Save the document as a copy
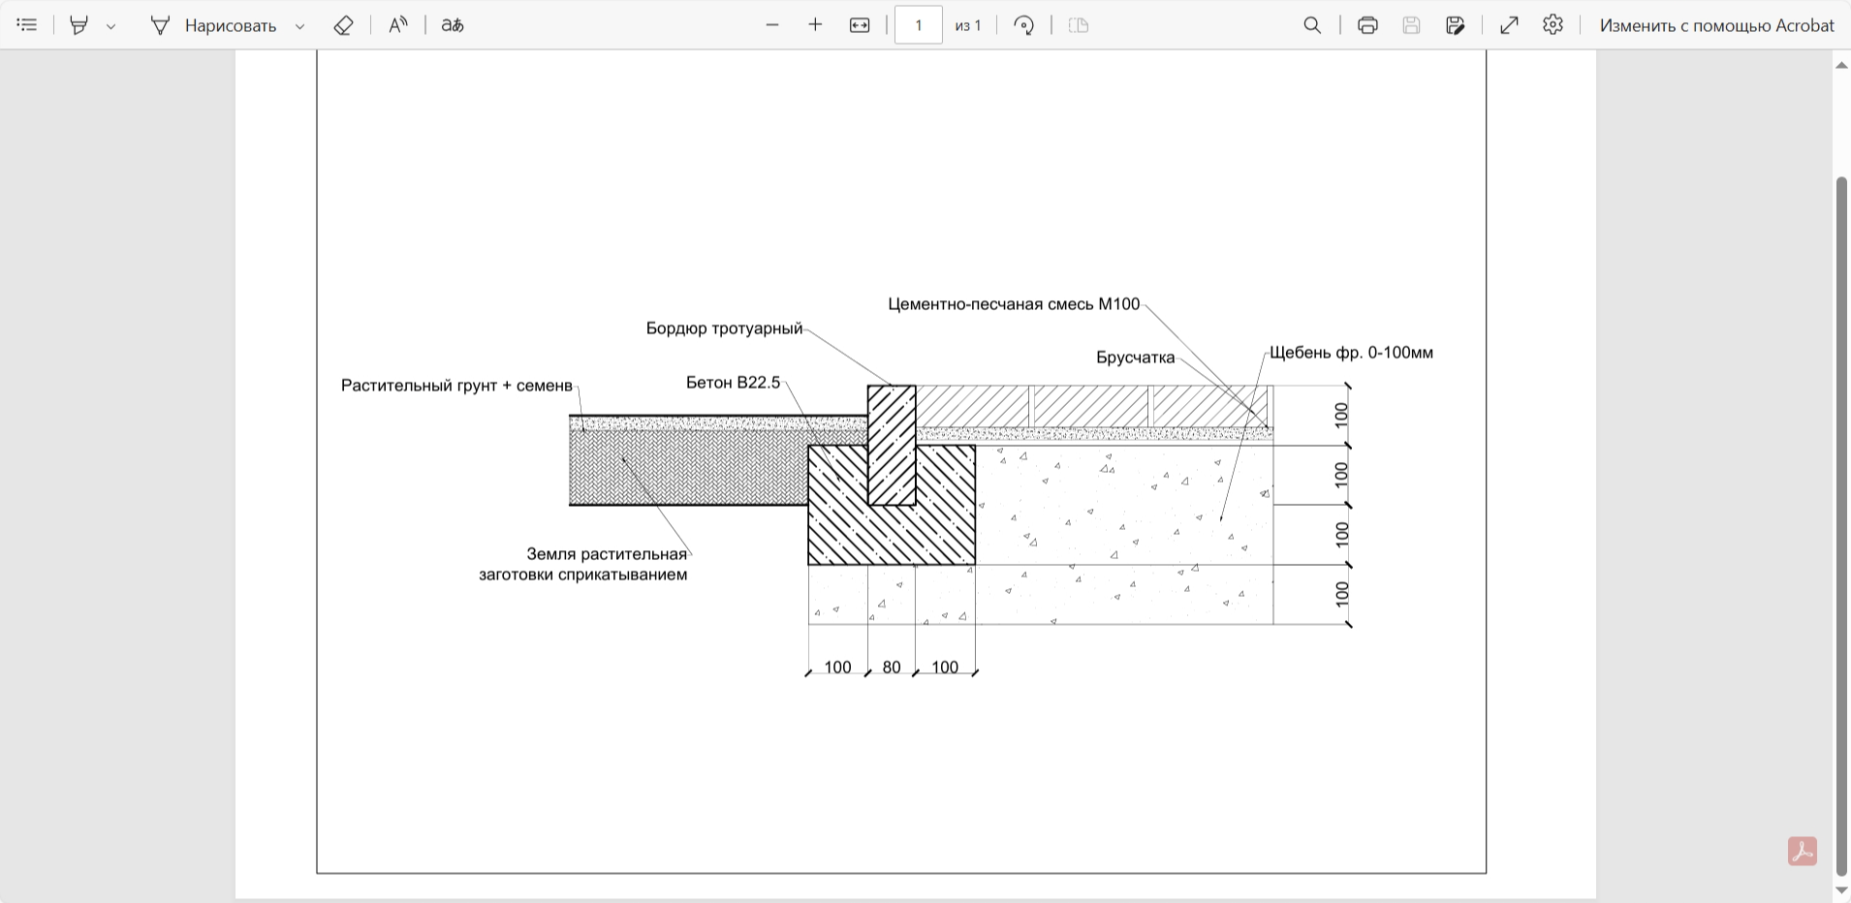 click(x=1456, y=25)
